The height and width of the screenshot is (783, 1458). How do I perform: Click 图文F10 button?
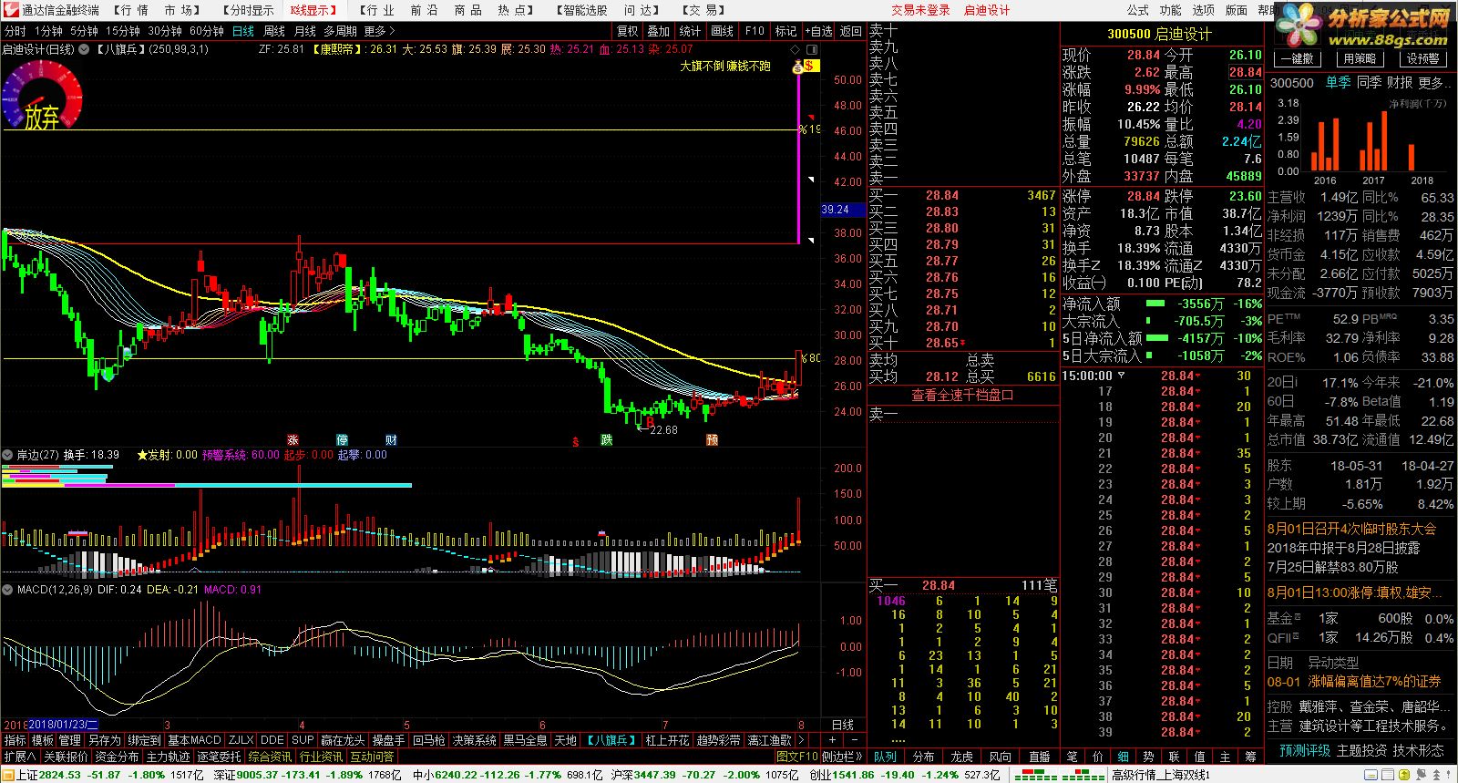click(x=796, y=757)
